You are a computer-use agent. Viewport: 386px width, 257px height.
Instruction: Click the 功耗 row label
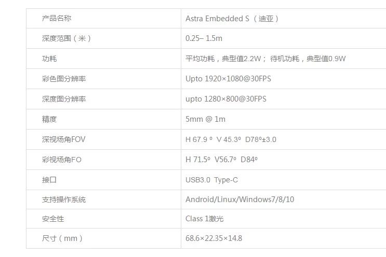[49, 59]
